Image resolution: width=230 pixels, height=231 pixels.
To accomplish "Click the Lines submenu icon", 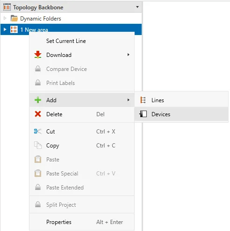I will pyautogui.click(x=143, y=100).
